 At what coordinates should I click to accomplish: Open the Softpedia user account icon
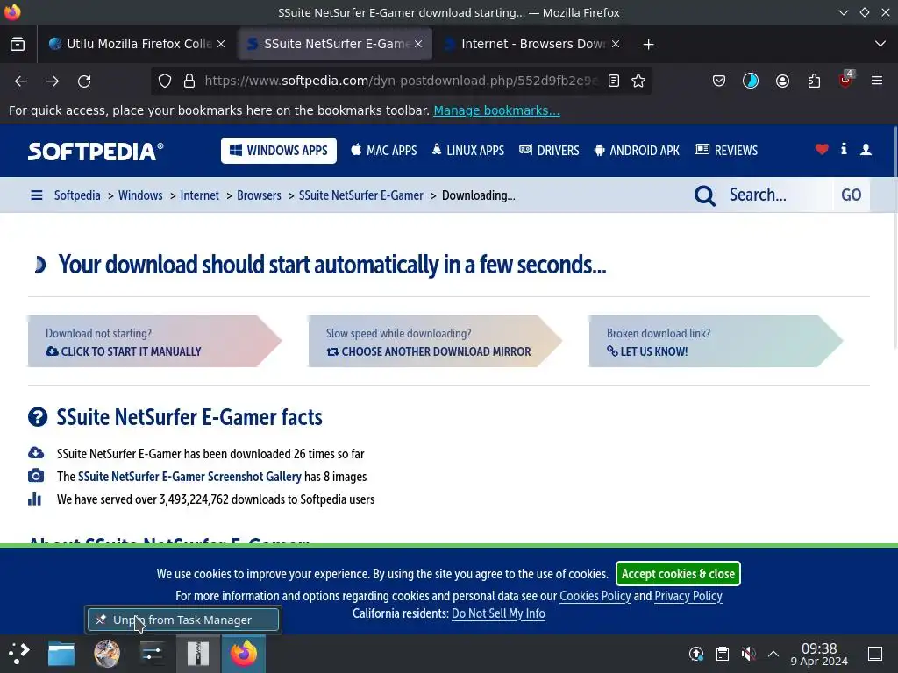click(x=866, y=150)
